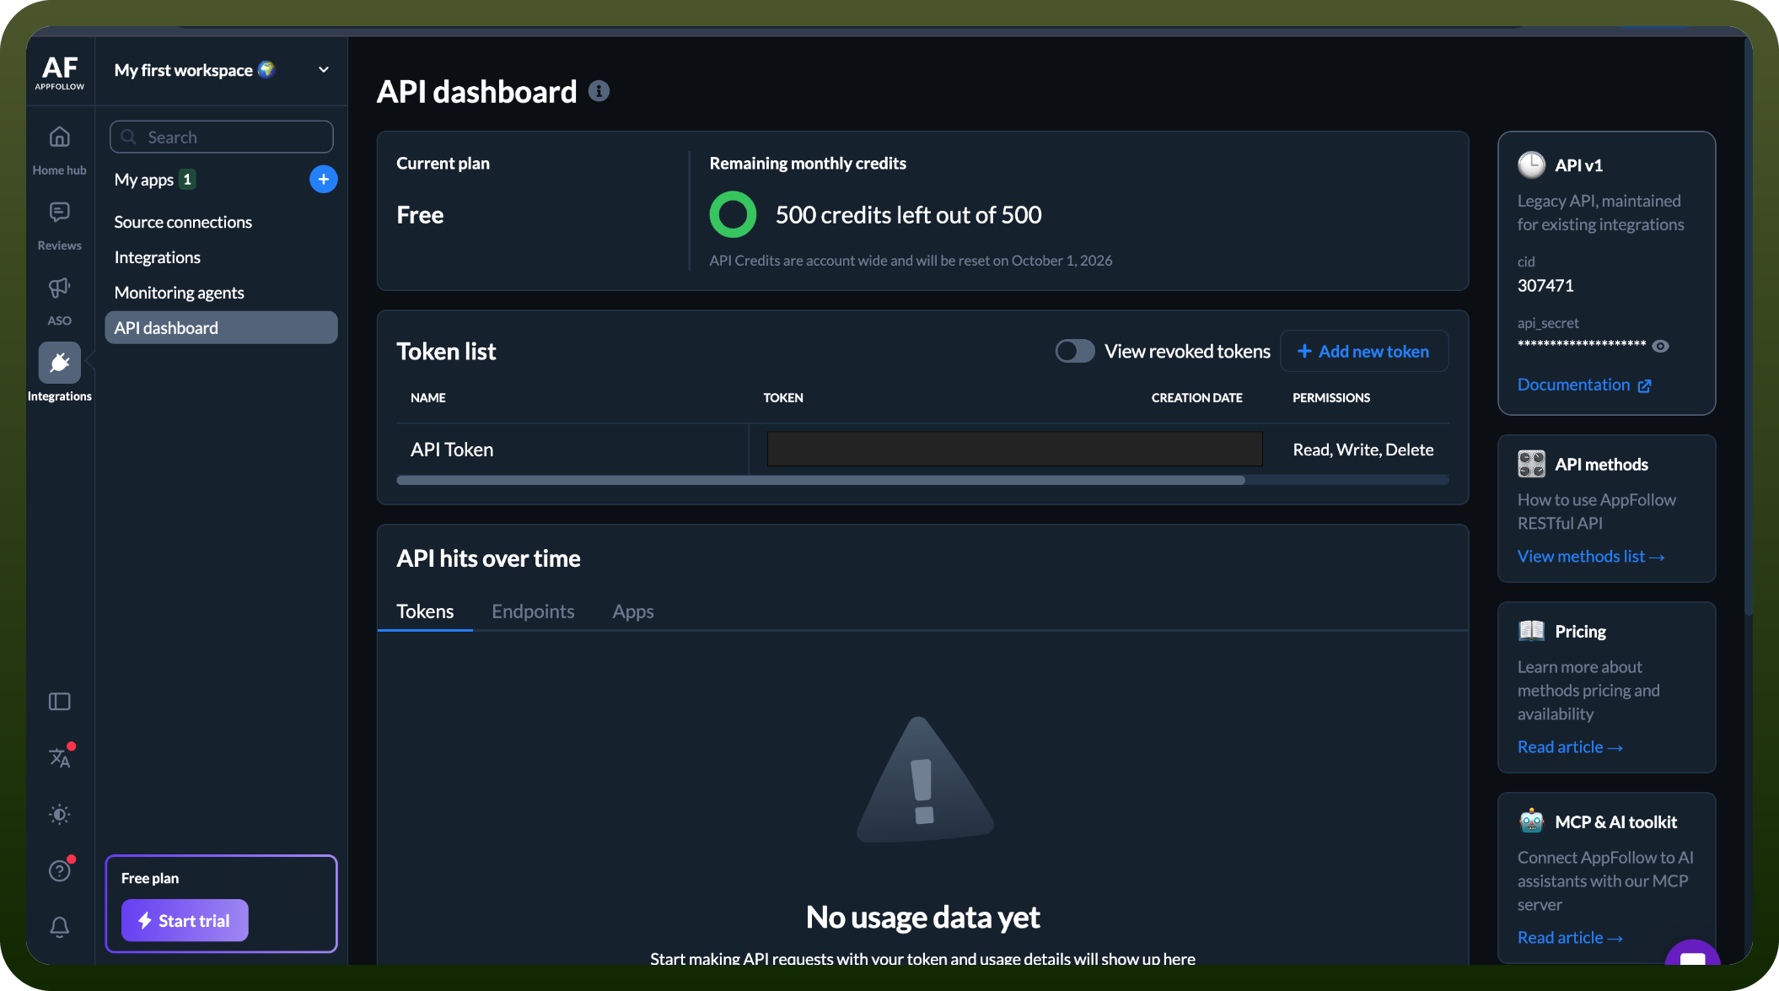This screenshot has height=991, width=1779.
Task: Click the CREATION DATE column header
Action: pyautogui.click(x=1197, y=397)
